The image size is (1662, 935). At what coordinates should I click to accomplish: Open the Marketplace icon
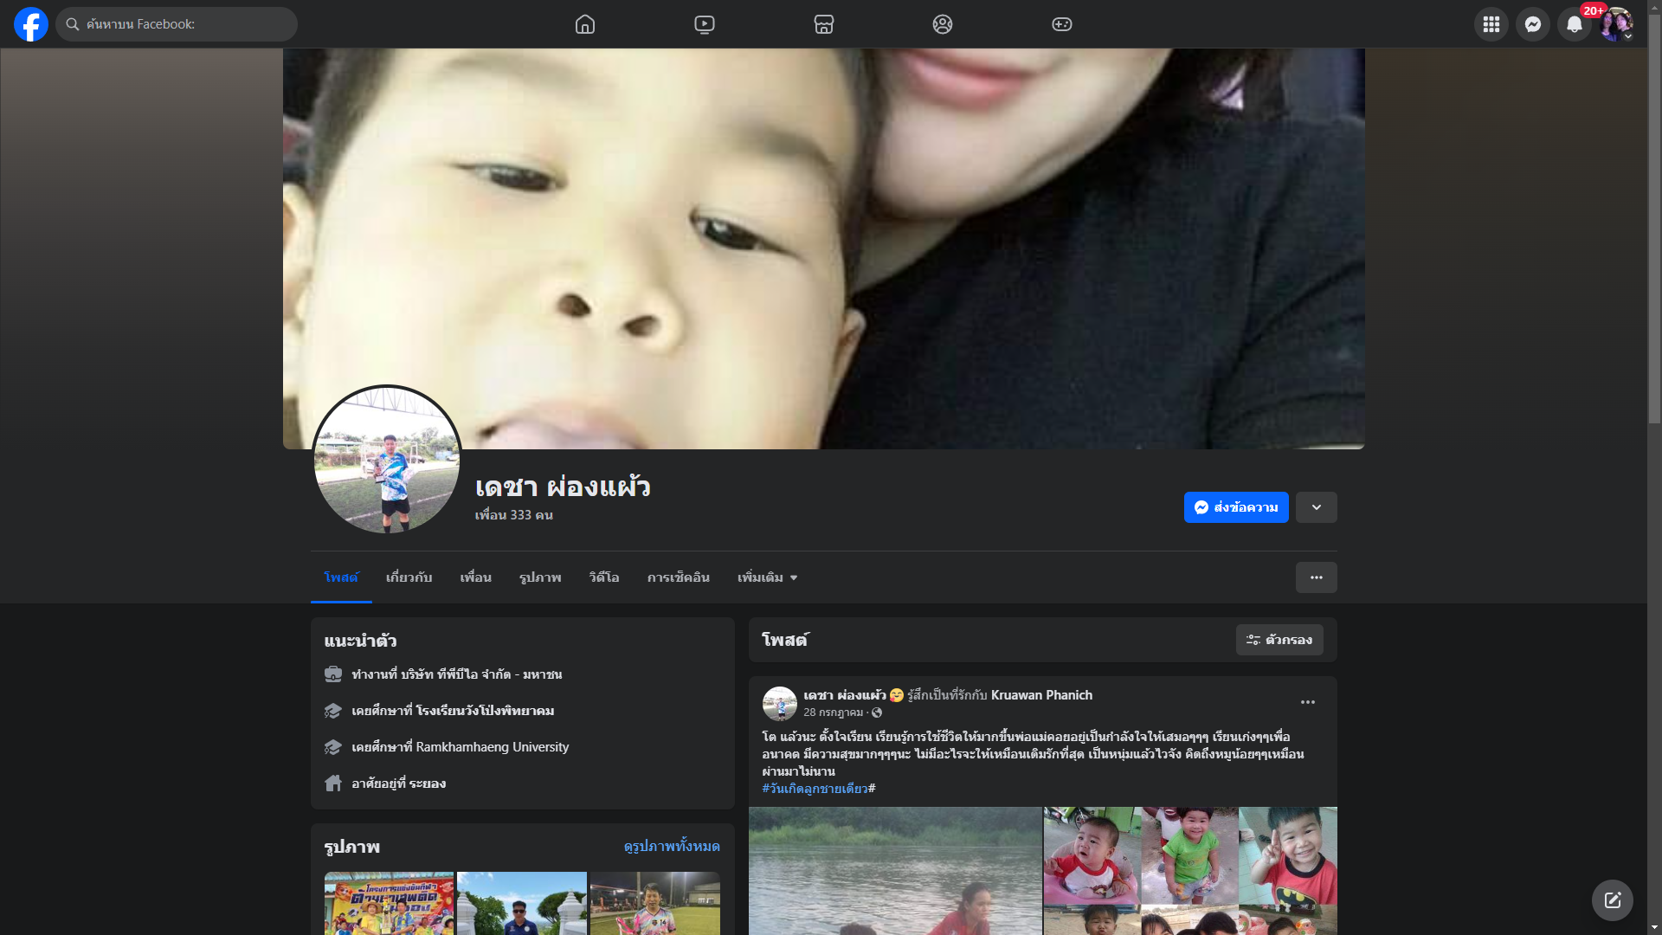pyautogui.click(x=824, y=24)
